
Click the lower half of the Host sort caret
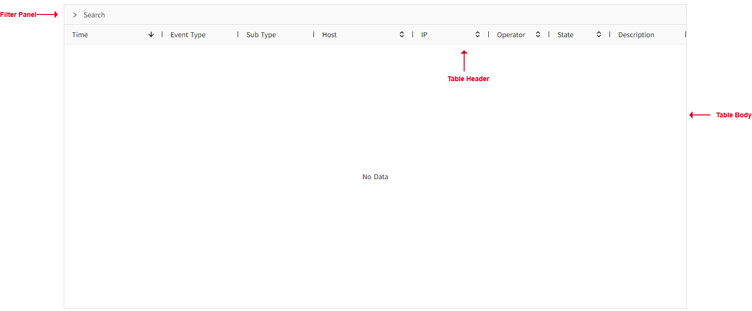pyautogui.click(x=401, y=36)
